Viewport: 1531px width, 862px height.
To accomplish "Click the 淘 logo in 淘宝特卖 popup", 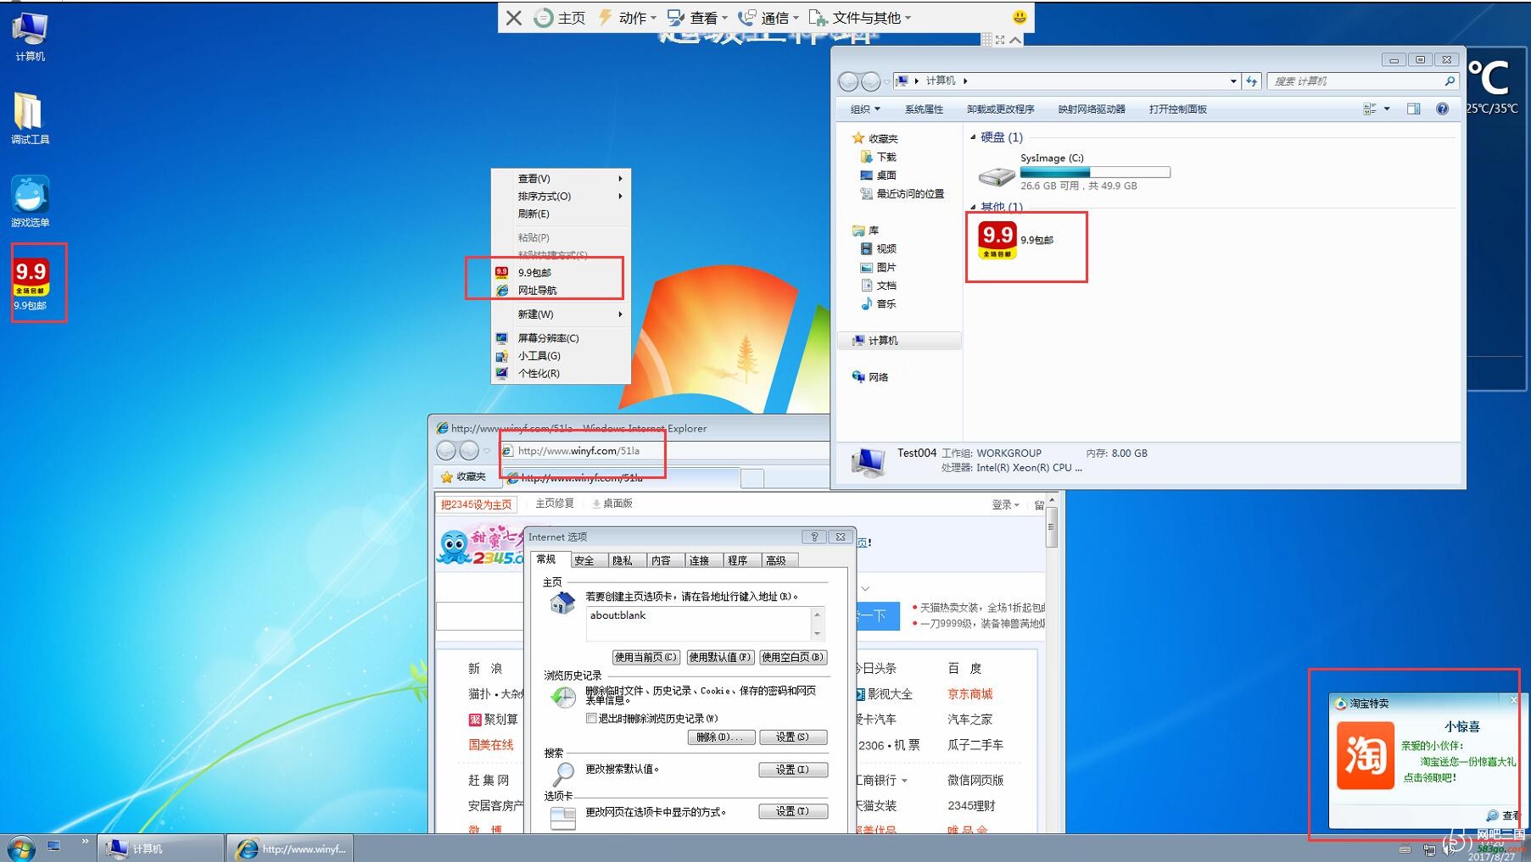I will tap(1365, 755).
